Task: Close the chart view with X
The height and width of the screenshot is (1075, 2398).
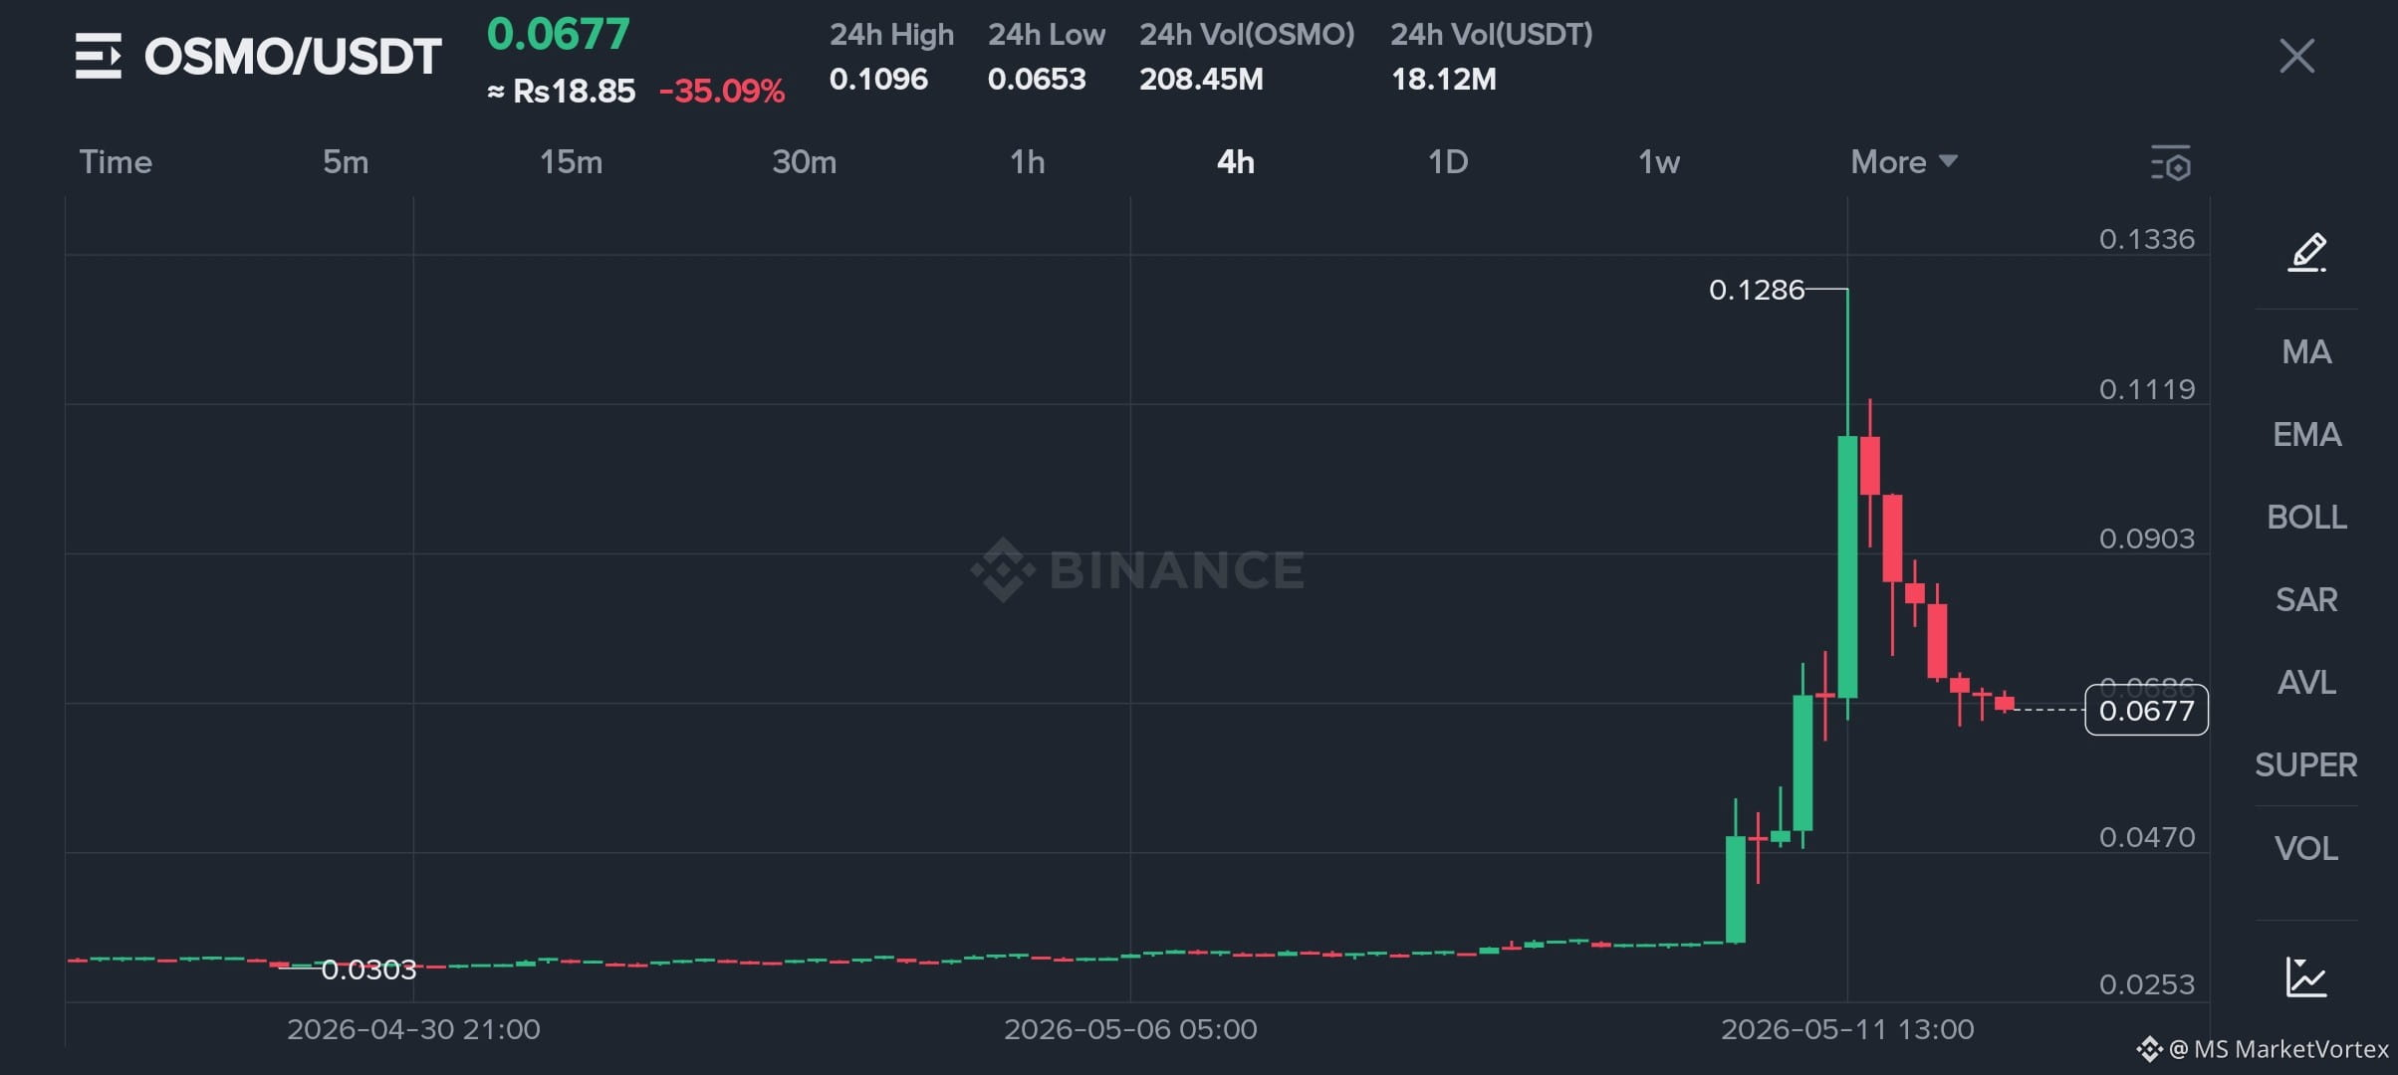Action: pyautogui.click(x=2296, y=56)
